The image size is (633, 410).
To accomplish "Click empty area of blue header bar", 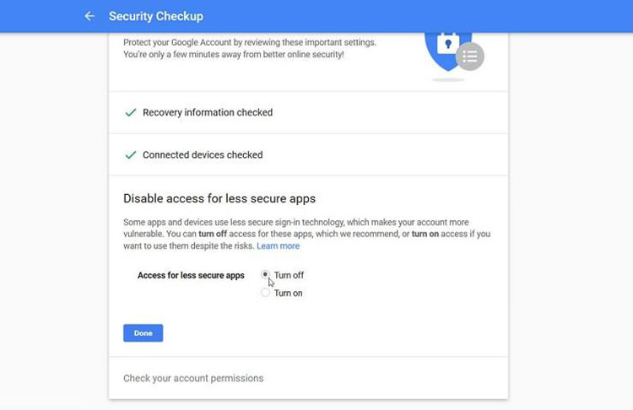I will coord(422,16).
